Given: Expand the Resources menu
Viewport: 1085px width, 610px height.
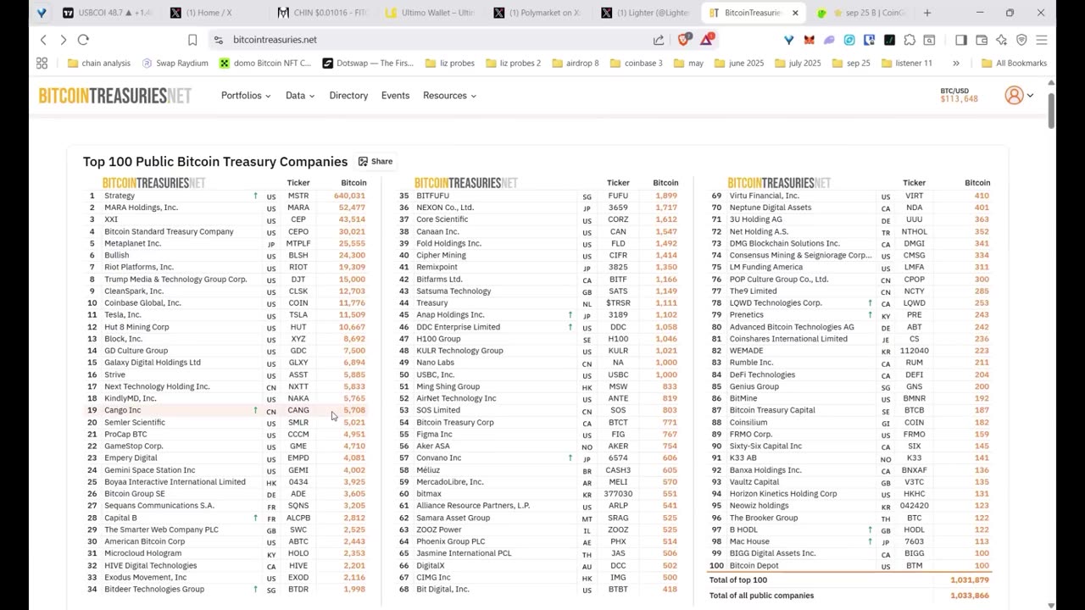Looking at the screenshot, I should (x=449, y=96).
